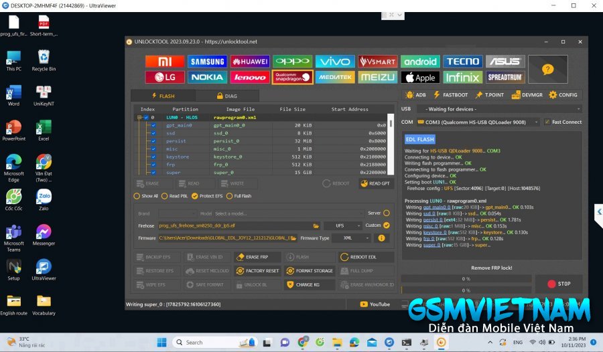Select the Tecno brand tile
603x352 pixels.
[462, 62]
